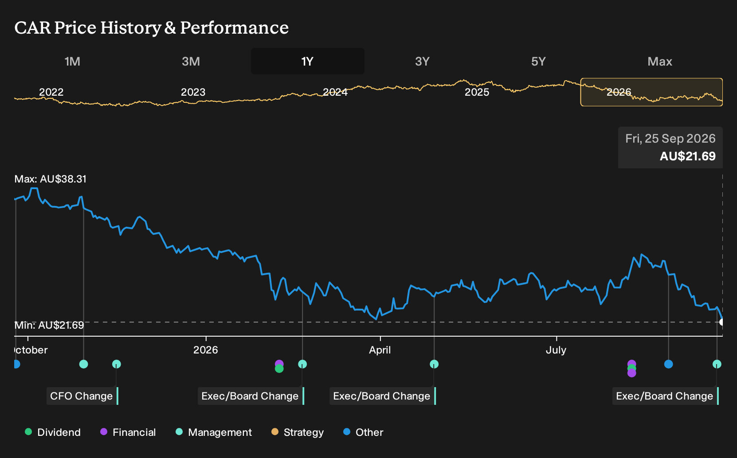Viewport: 737px width, 458px height.
Task: Click the Min: AU$21.69 label
Action: [x=49, y=325]
